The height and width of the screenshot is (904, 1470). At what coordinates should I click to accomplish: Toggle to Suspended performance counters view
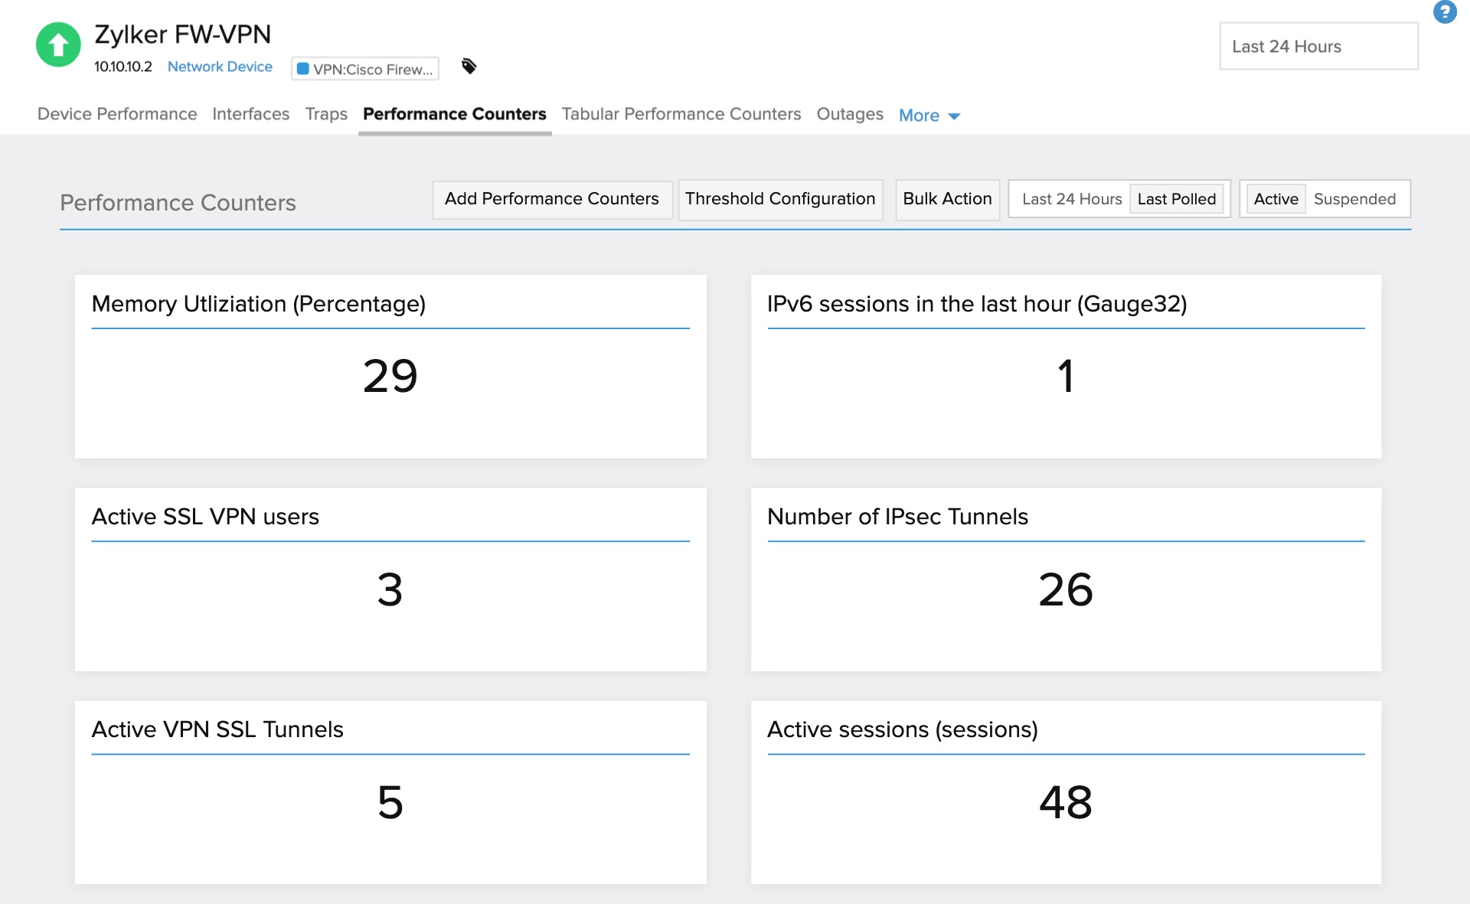point(1357,198)
